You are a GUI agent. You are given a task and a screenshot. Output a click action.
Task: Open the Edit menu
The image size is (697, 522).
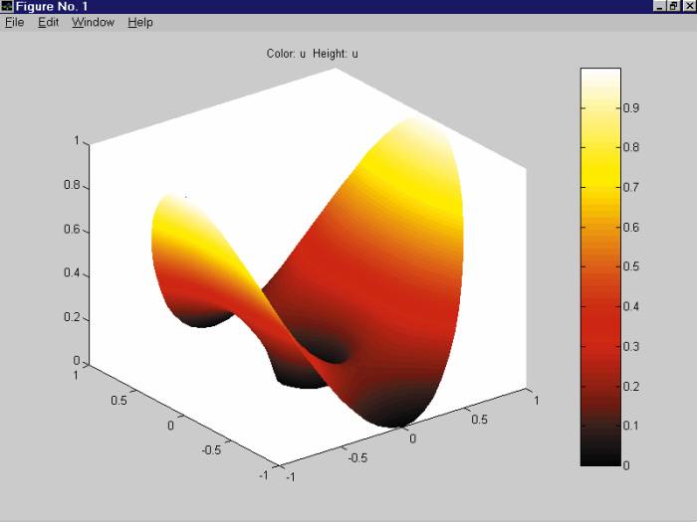click(x=48, y=22)
